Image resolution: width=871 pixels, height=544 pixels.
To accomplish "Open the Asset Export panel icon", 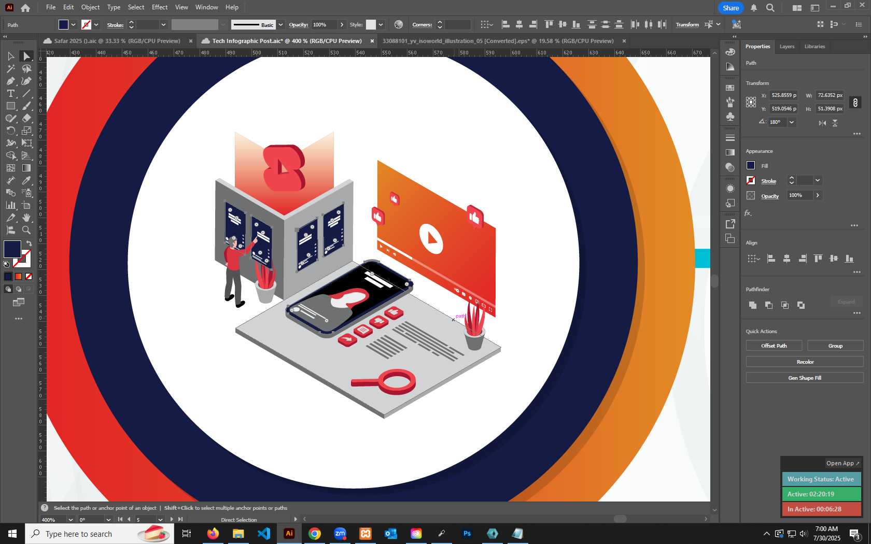I will point(730,224).
